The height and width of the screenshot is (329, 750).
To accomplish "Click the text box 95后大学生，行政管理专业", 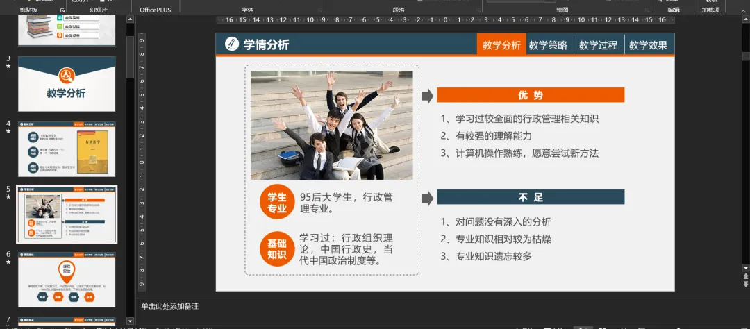I will 347,203.
